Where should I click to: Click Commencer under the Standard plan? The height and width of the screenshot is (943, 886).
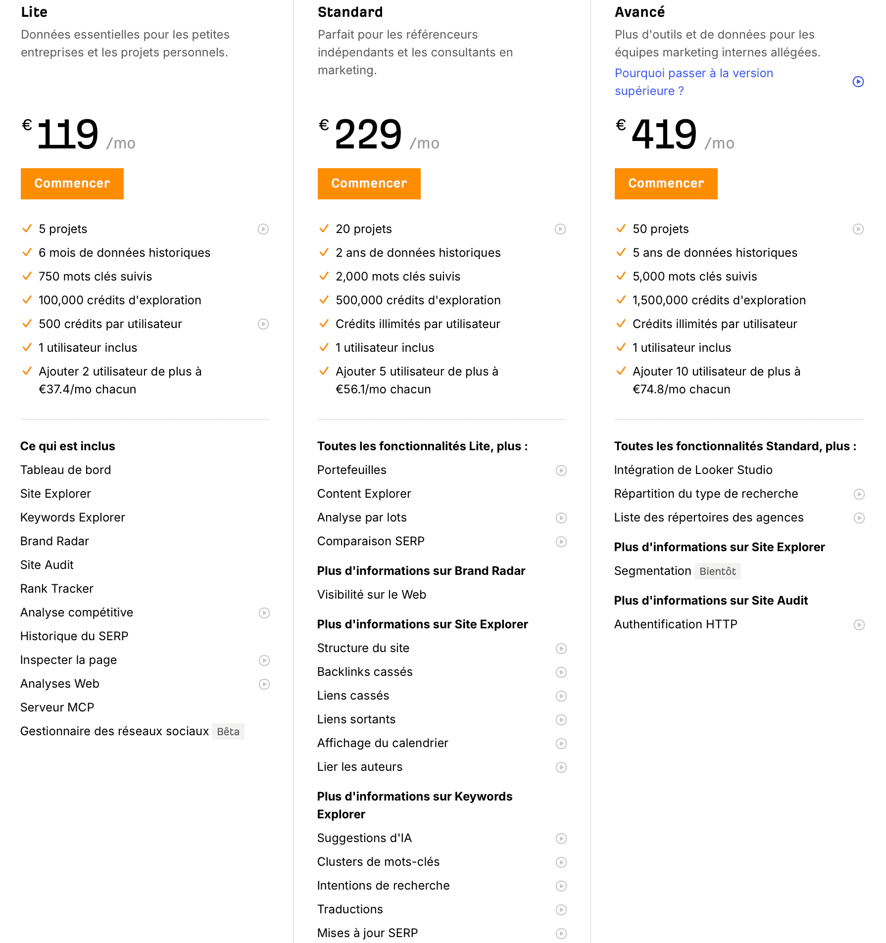tap(369, 184)
